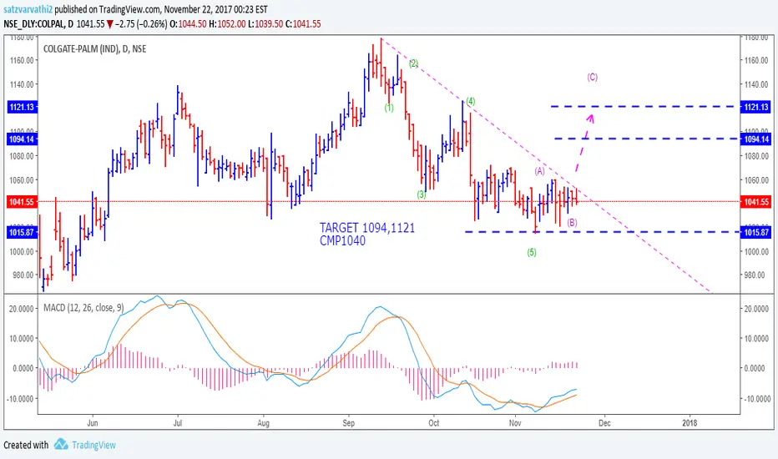Click the 1000.00 tick on the left price axis
778x459 pixels.
pyautogui.click(x=22, y=251)
